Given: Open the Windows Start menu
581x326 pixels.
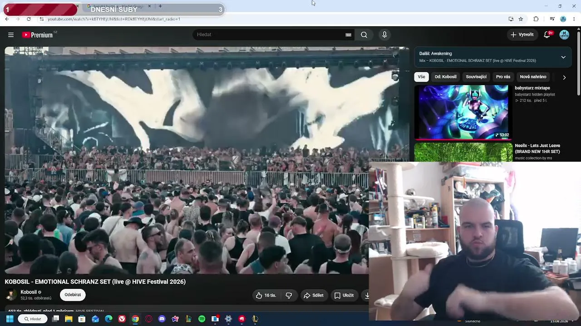Looking at the screenshot, I should 10,319.
